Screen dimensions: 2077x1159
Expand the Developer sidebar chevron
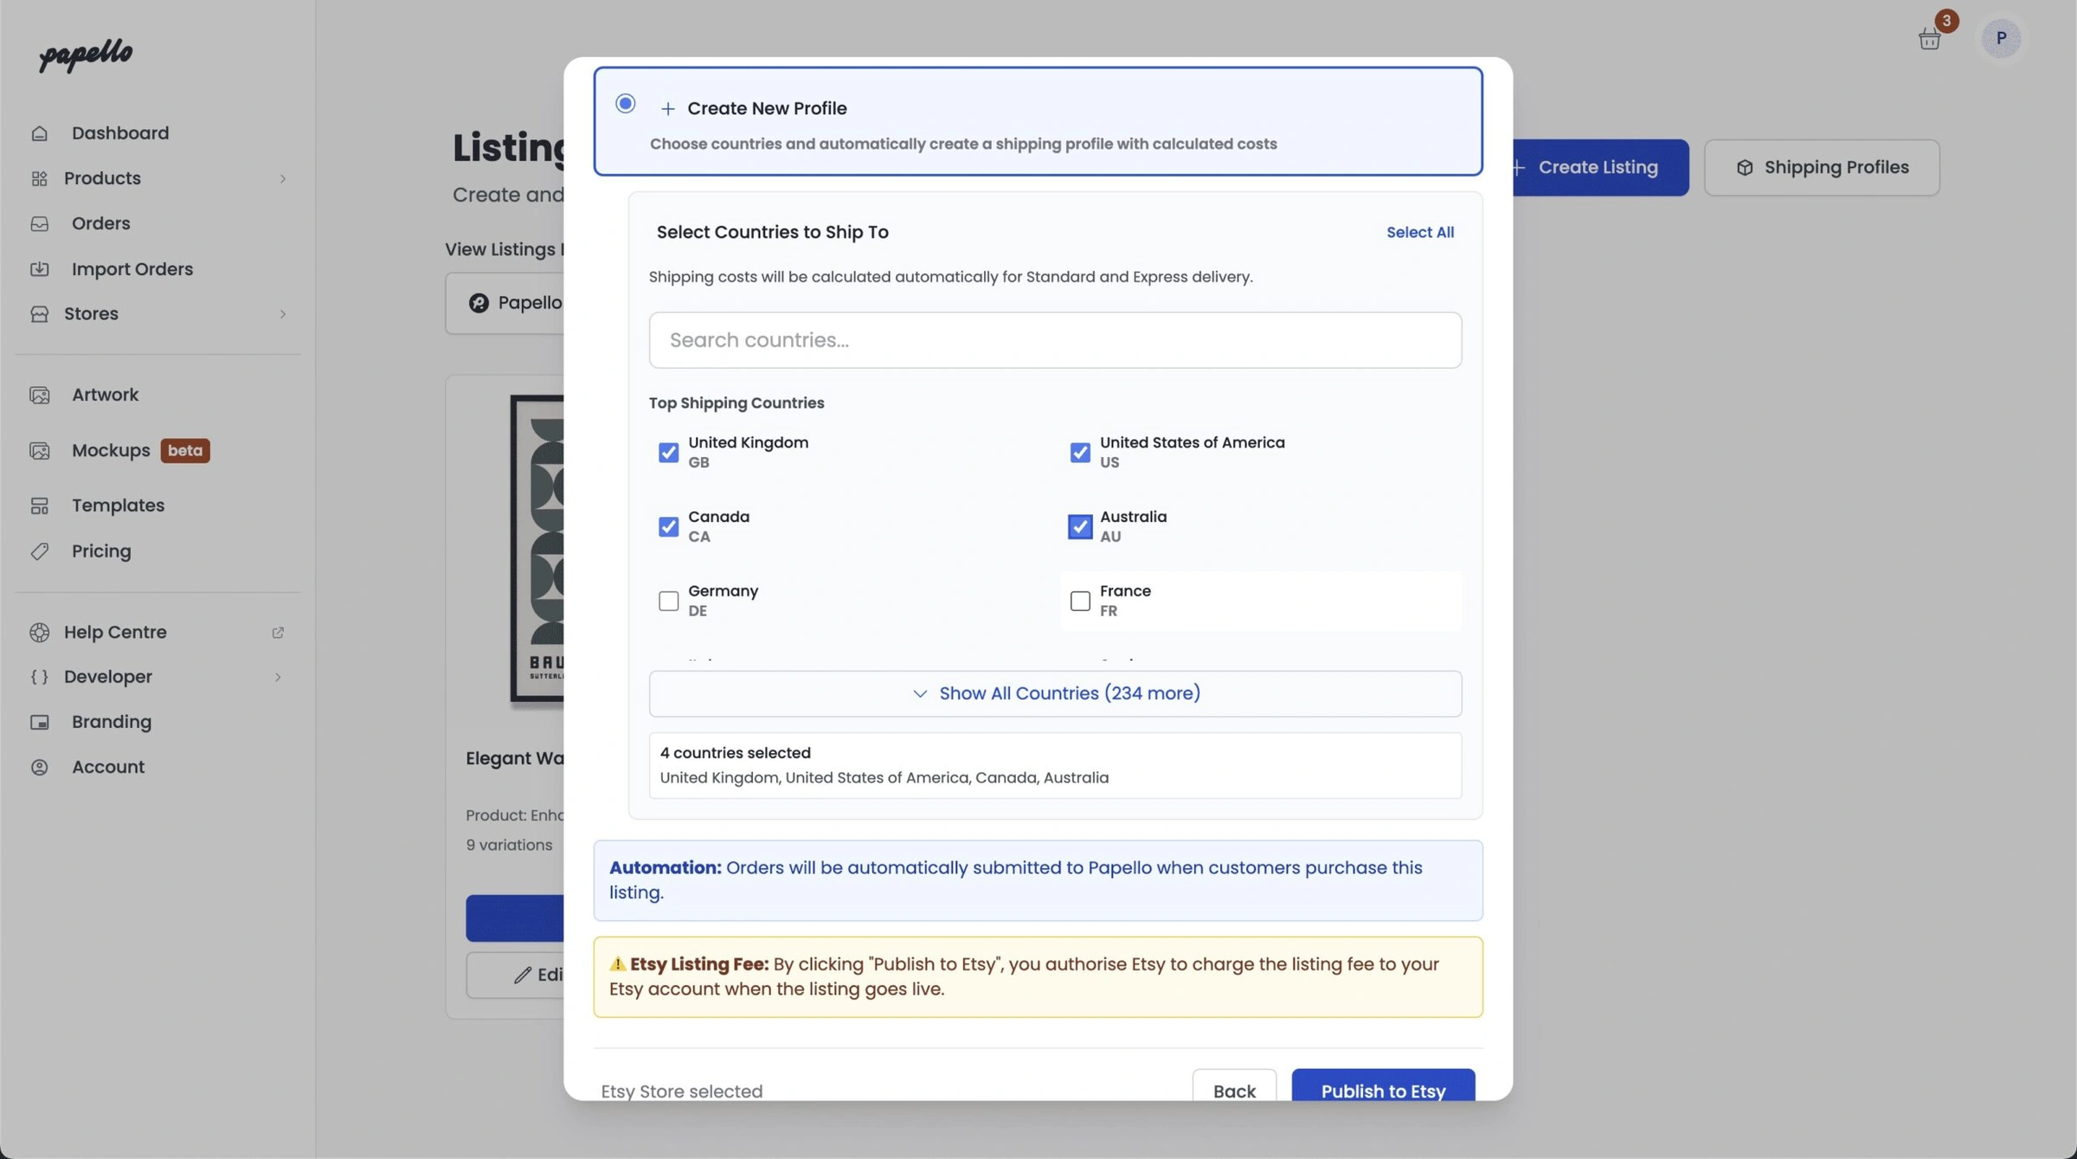pyautogui.click(x=278, y=677)
